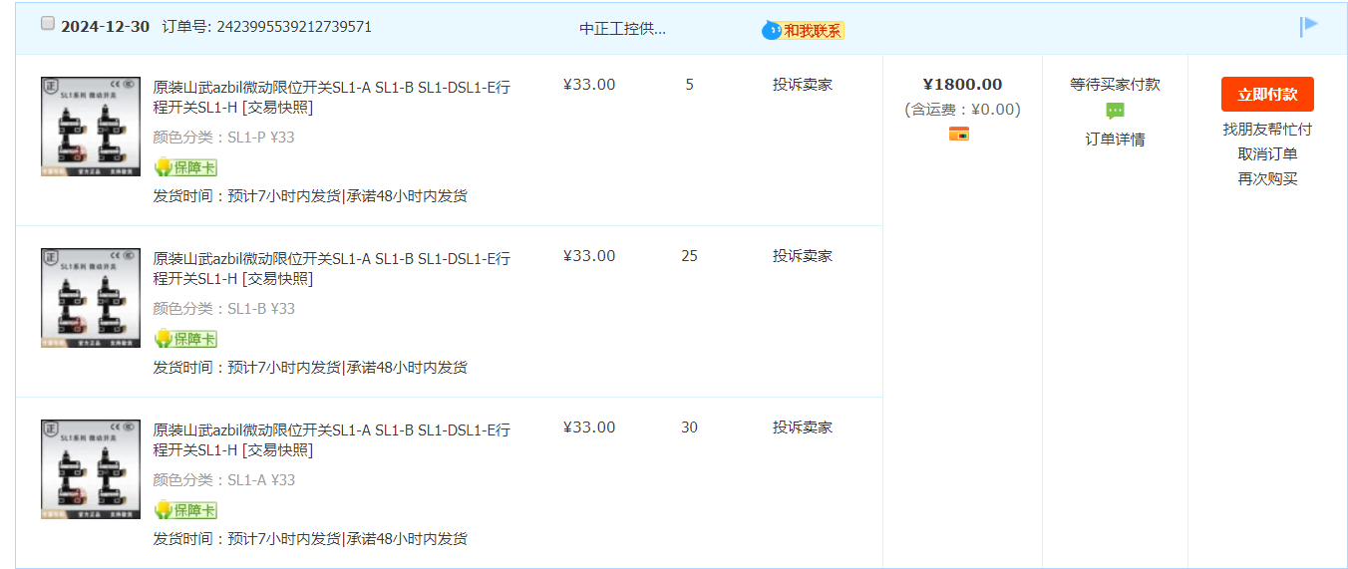Click 保障卡 badge for SL1-B item
The image size is (1348, 569).
click(185, 339)
